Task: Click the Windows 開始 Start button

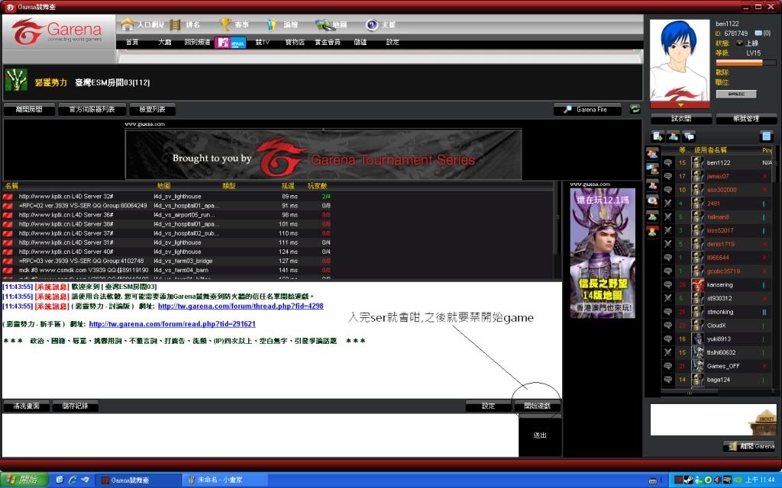Action: point(24,480)
